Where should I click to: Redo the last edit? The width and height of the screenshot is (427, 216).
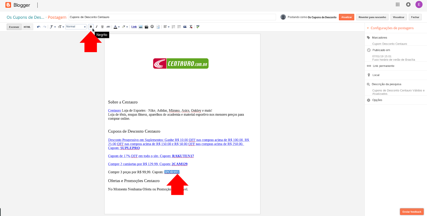45,27
